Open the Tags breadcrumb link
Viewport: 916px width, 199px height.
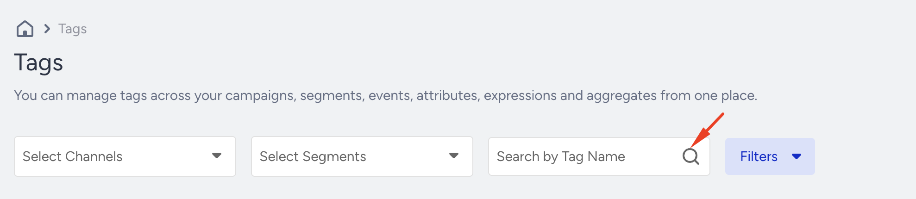click(x=73, y=29)
